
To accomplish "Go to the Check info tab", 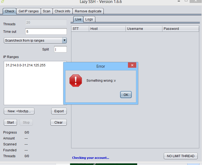I will pos(62,11).
